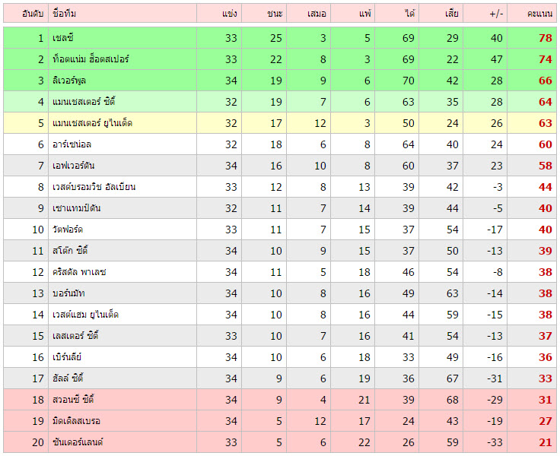Select the เลสเตอร์ ซิตี้ team name
Screen dimensions: 560x456
pyautogui.click(x=75, y=336)
